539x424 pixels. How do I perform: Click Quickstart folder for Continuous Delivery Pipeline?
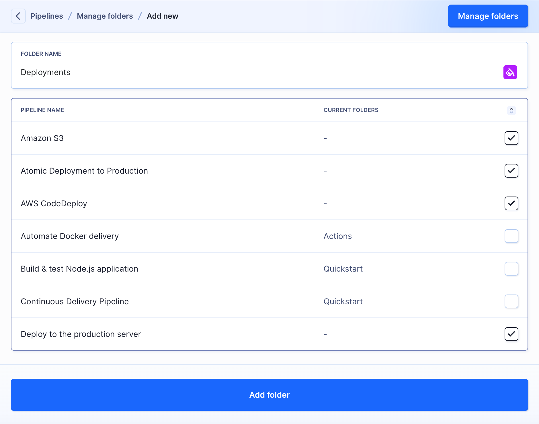(343, 301)
